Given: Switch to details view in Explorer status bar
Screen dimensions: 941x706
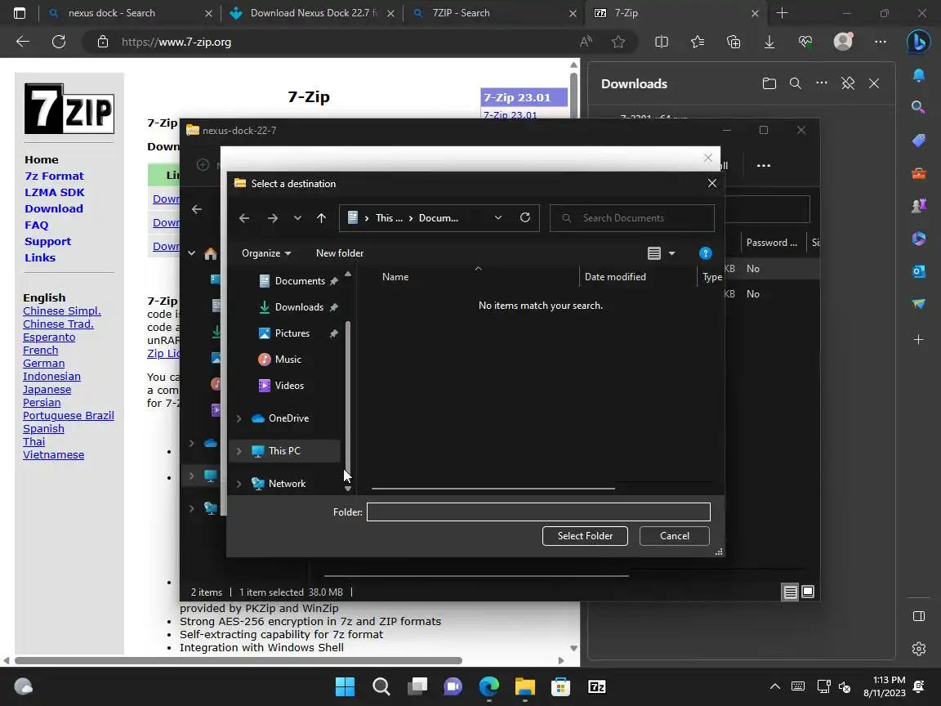Looking at the screenshot, I should click(791, 592).
